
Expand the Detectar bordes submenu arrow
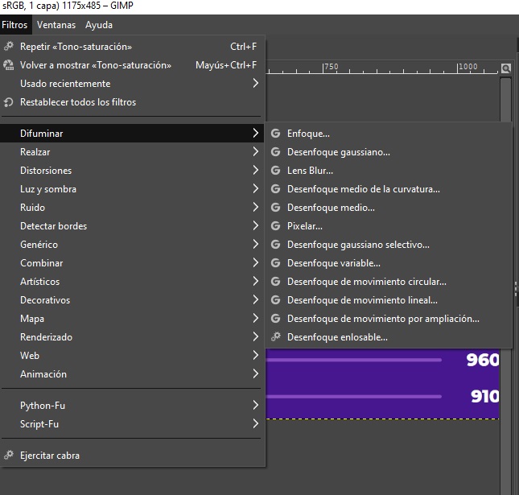(x=256, y=226)
